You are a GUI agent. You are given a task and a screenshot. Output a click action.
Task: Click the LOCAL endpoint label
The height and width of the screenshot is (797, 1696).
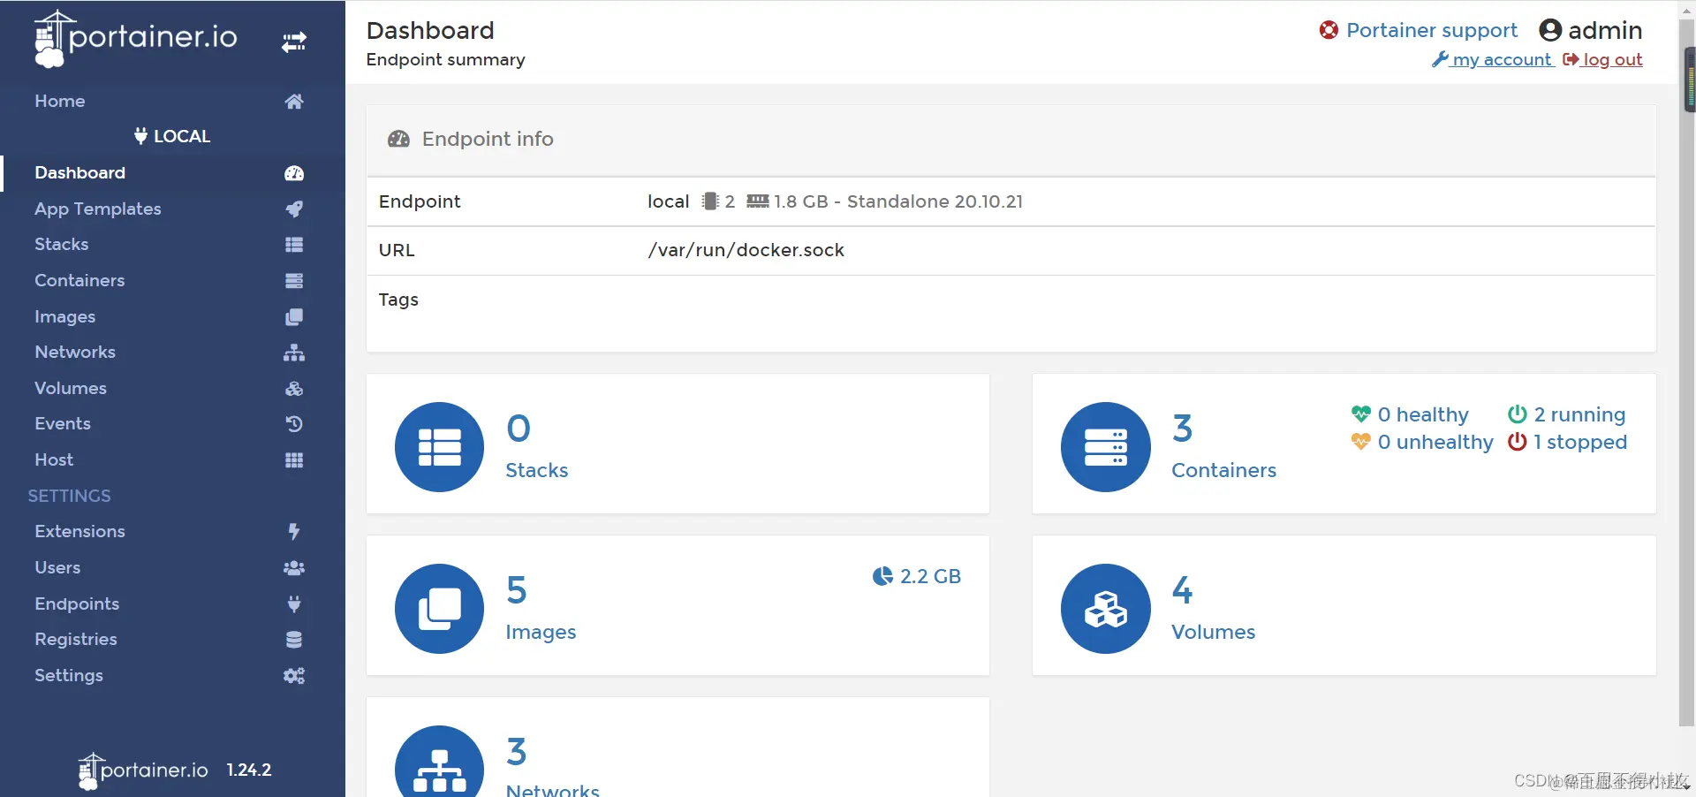[172, 136]
